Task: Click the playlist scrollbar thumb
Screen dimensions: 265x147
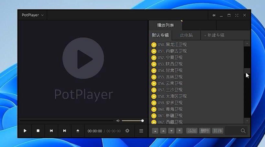Action: [x=247, y=70]
